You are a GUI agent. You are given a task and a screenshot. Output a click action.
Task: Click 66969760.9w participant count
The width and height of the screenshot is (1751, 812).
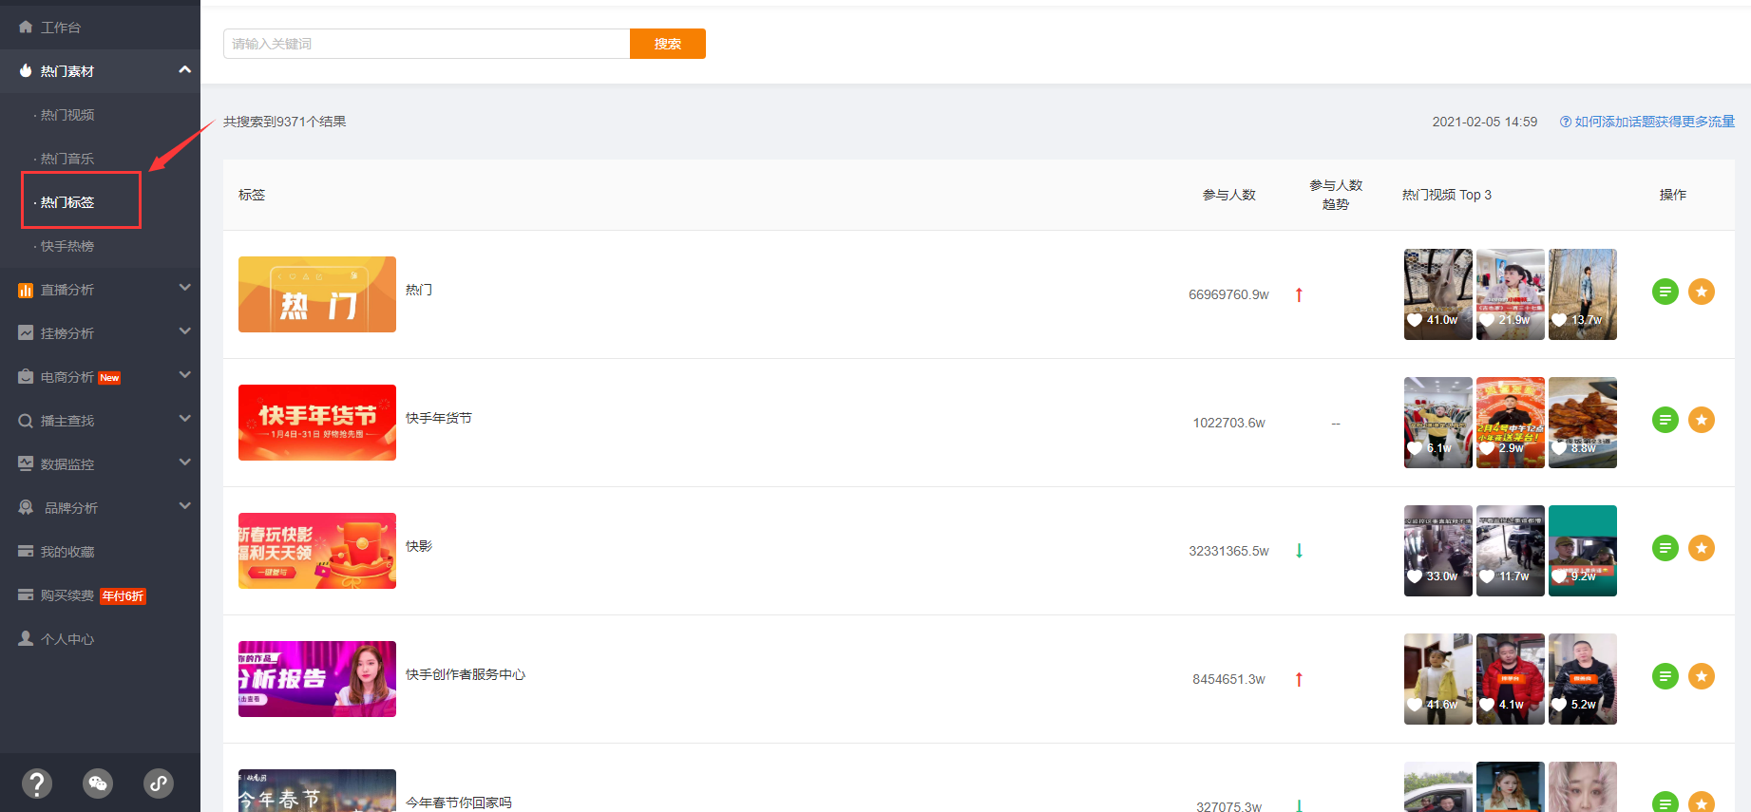[1228, 294]
